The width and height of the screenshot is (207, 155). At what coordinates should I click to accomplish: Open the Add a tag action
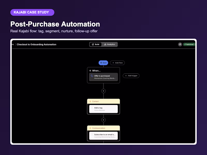click(x=103, y=109)
